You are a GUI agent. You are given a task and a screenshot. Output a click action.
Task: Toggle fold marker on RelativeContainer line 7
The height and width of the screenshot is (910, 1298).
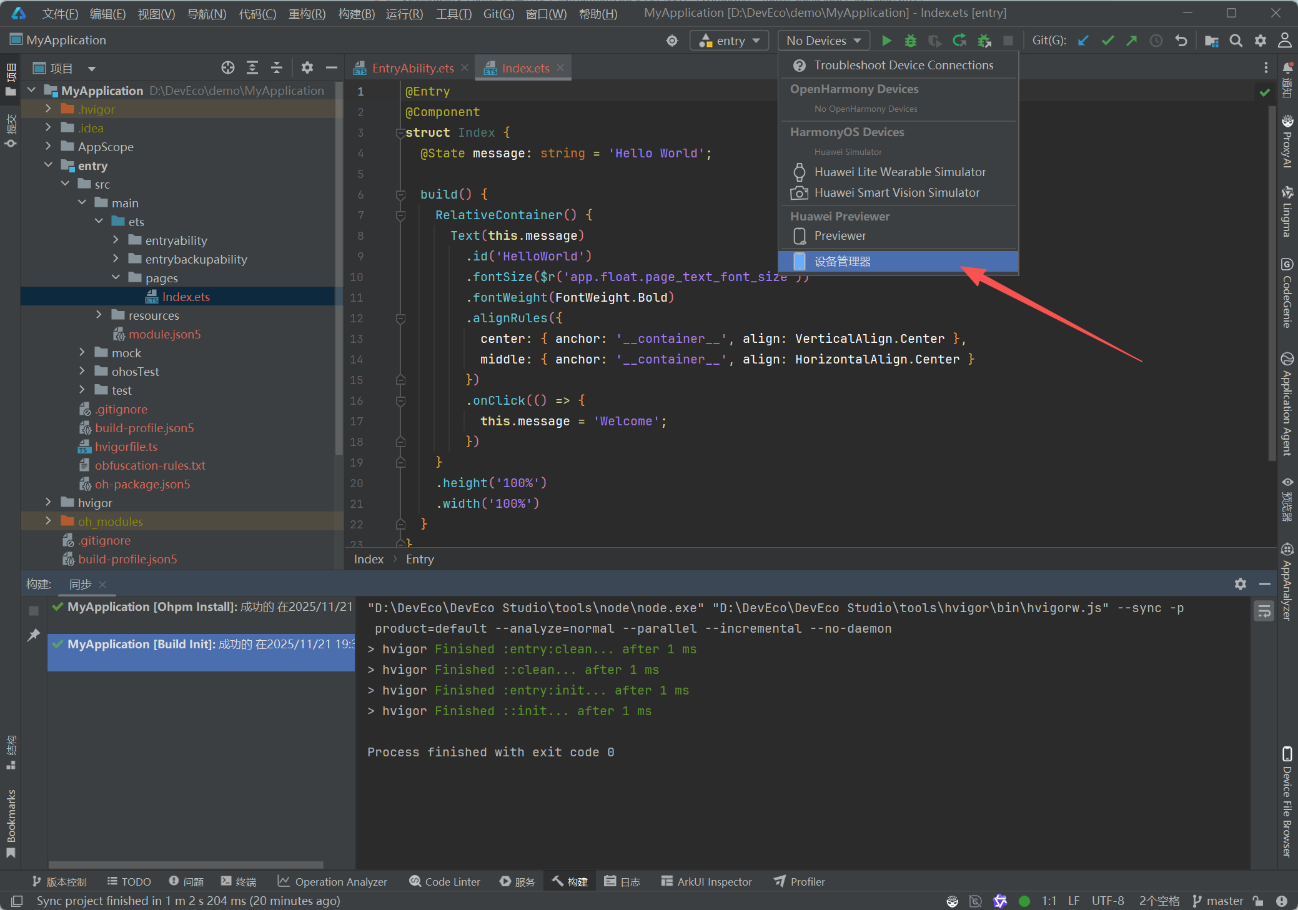(x=401, y=215)
